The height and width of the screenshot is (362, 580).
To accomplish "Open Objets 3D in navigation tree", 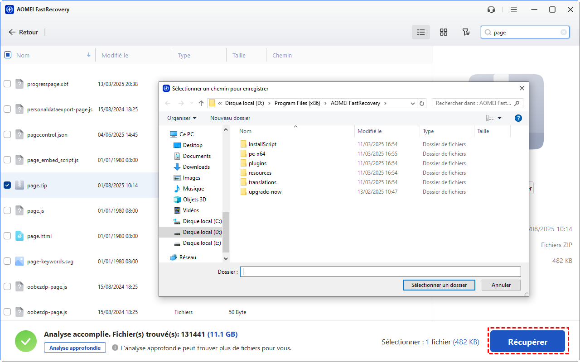I will coord(194,200).
